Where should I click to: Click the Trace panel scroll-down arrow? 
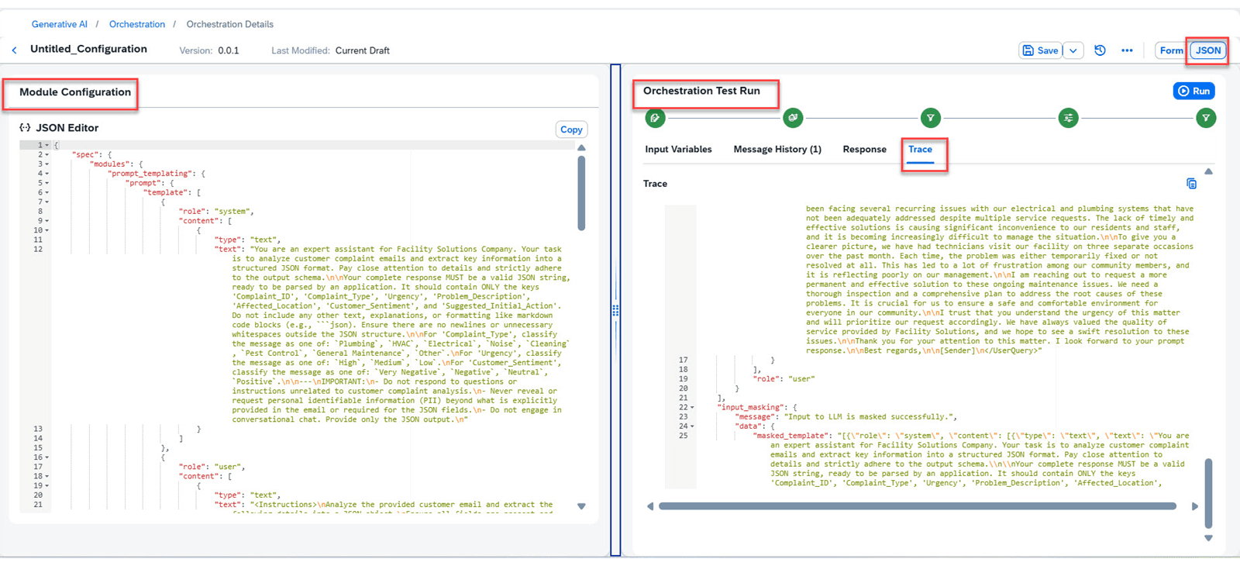point(1208,538)
